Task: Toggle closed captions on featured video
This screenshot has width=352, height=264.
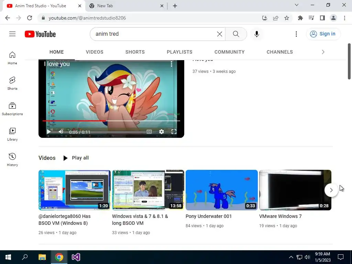Action: (149, 132)
